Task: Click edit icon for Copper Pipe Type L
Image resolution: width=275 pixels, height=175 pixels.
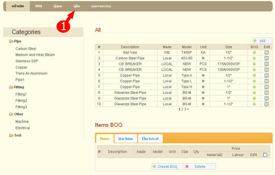Action: click(x=266, y=81)
